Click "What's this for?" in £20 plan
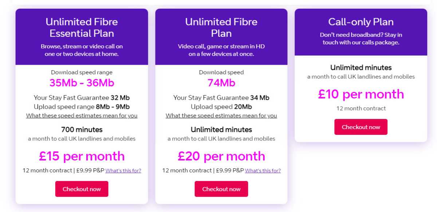437x212 pixels. (263, 171)
